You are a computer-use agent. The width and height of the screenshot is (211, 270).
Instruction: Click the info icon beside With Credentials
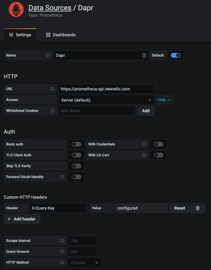tap(144, 144)
